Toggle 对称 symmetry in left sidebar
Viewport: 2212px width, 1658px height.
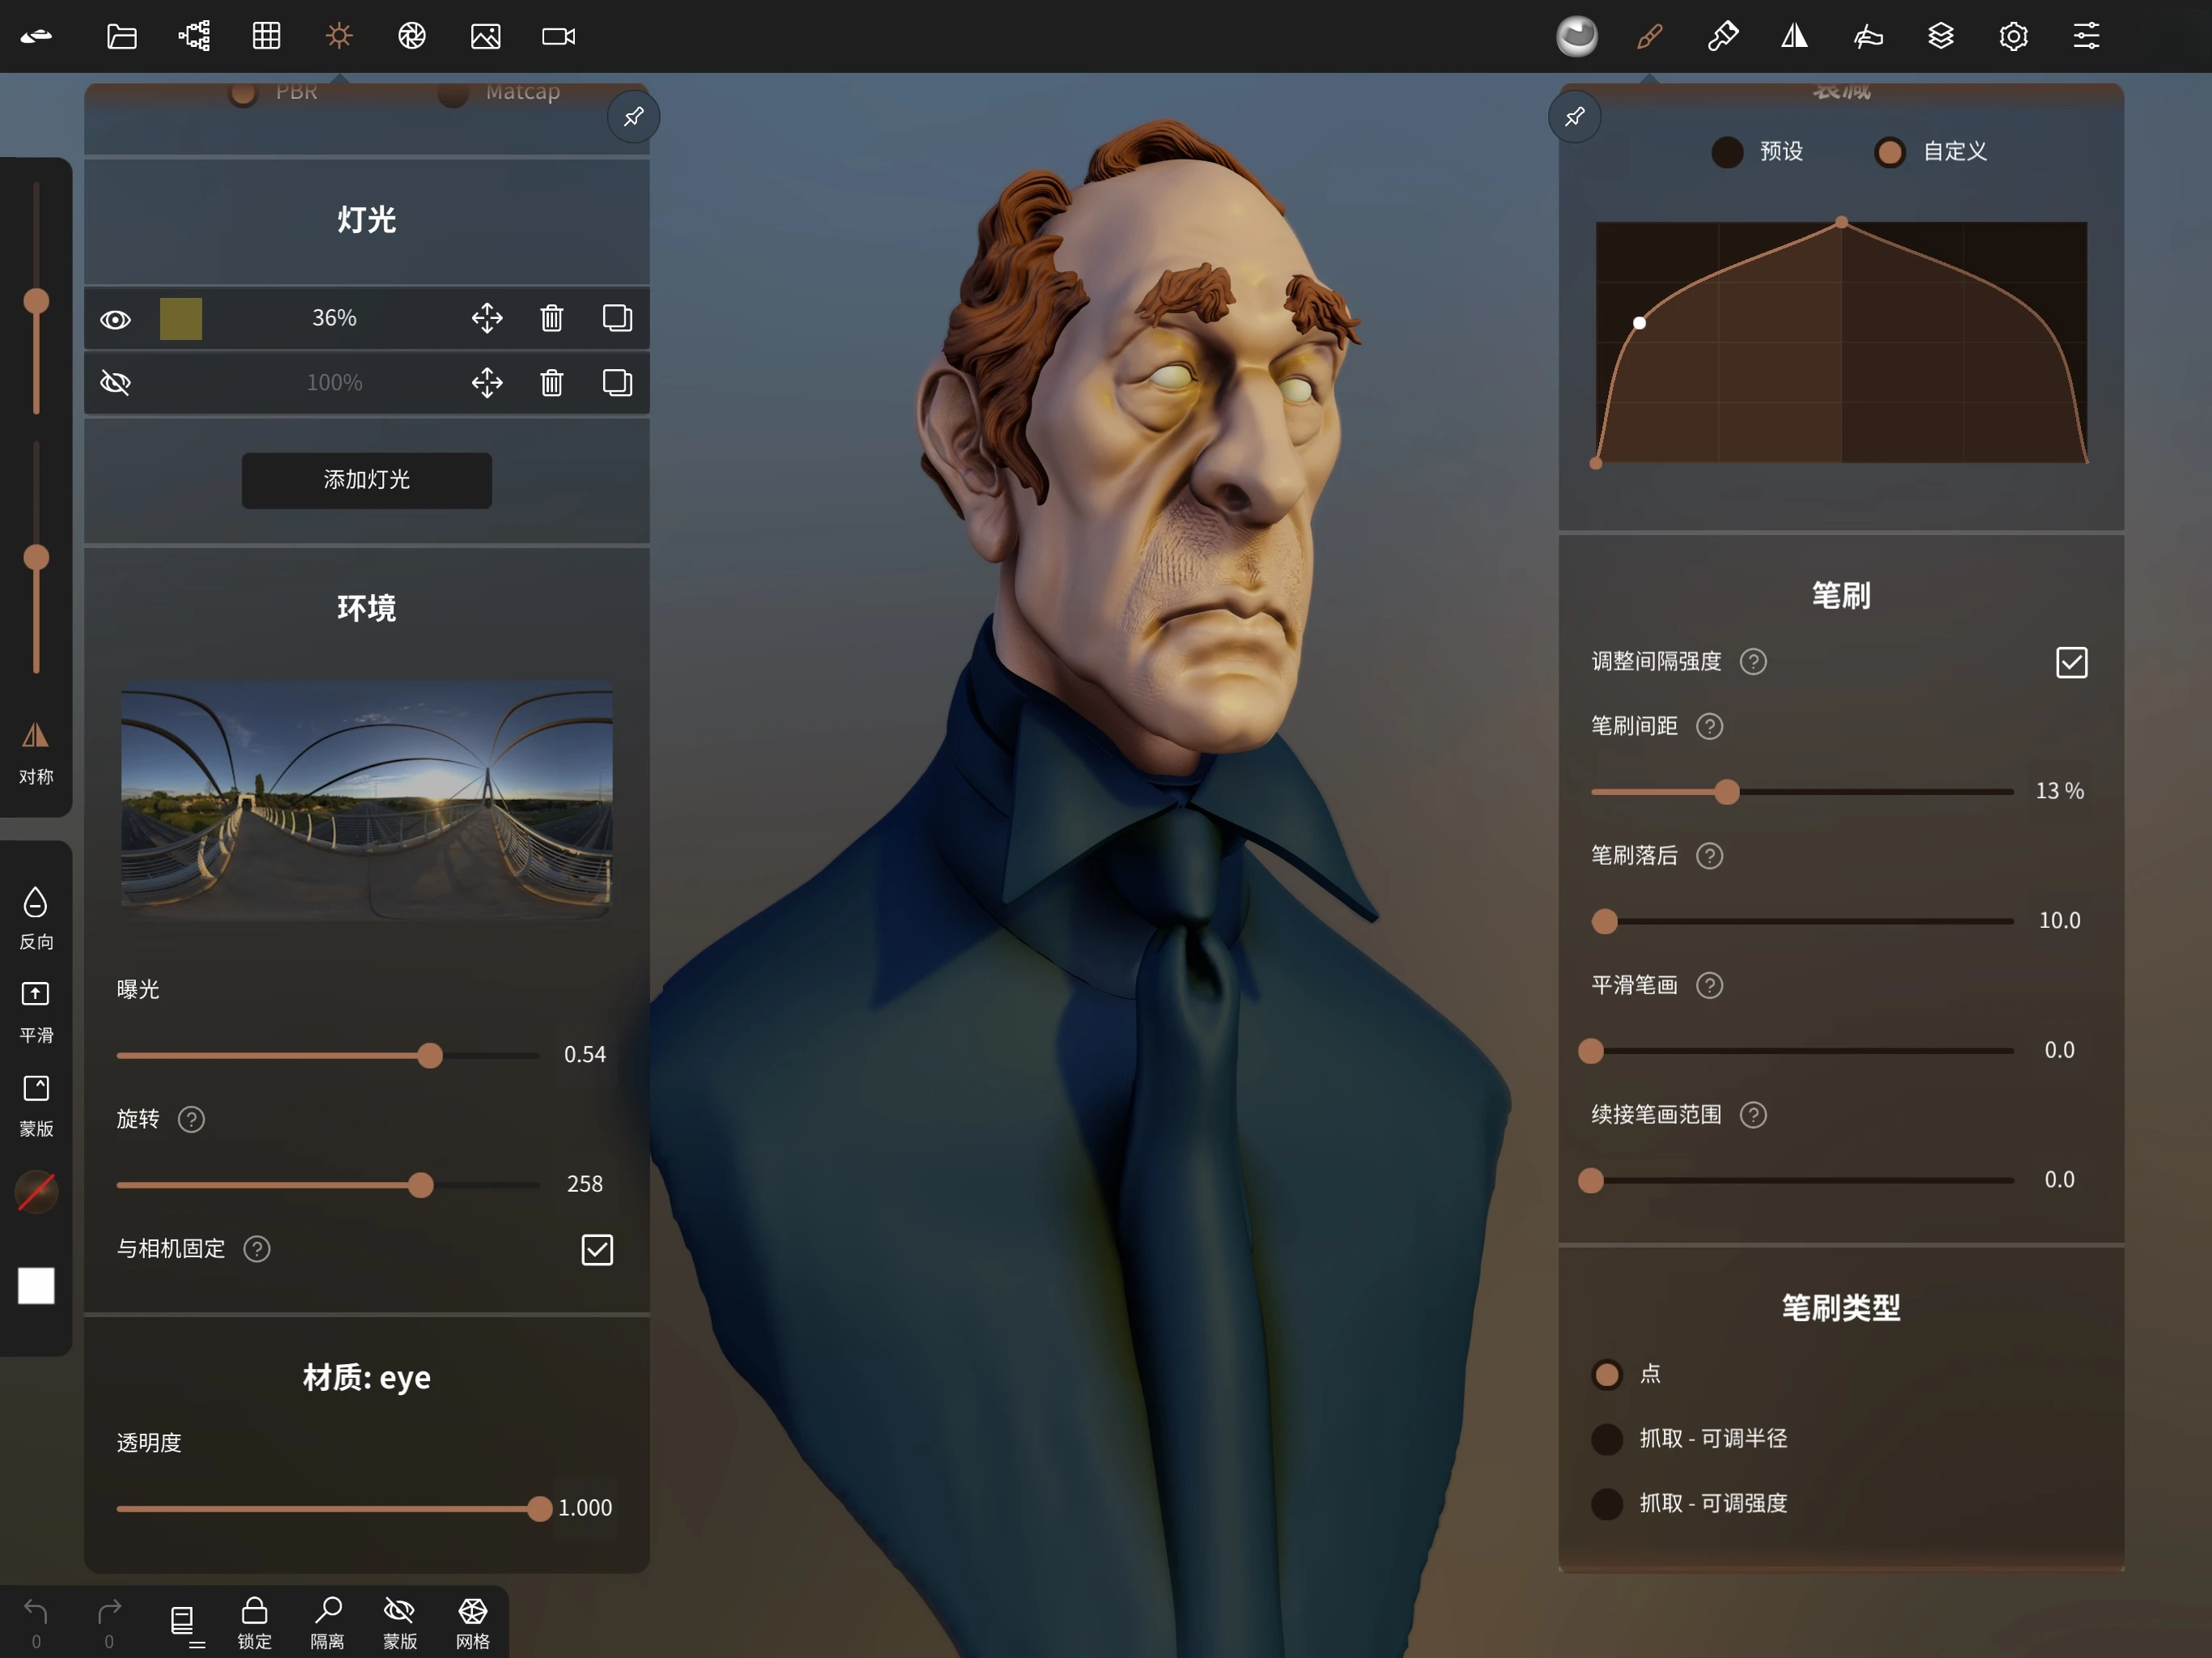[36, 753]
